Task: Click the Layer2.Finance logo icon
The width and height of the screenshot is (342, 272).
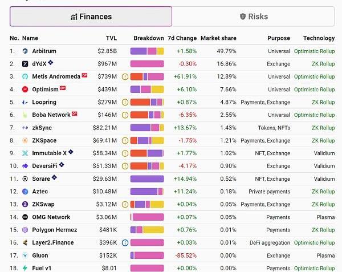Action: (x=25, y=242)
